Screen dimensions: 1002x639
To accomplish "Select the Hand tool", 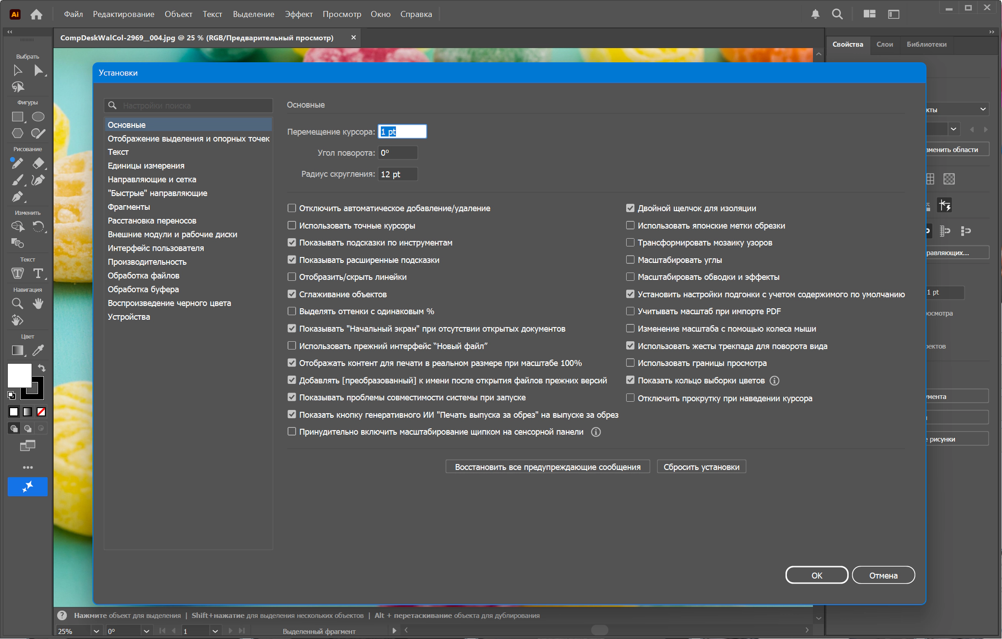I will tap(38, 303).
